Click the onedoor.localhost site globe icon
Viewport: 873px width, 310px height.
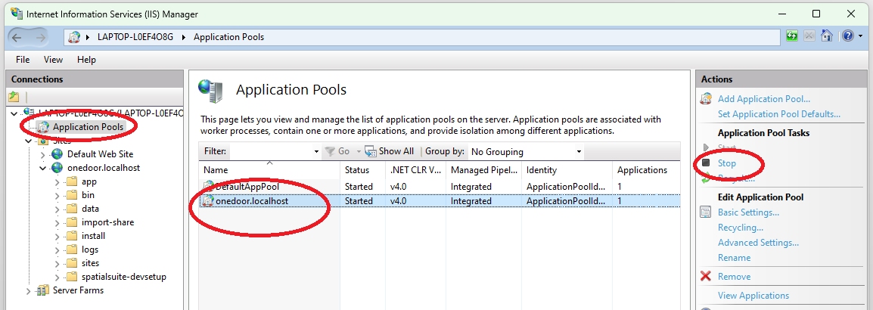pyautogui.click(x=57, y=168)
